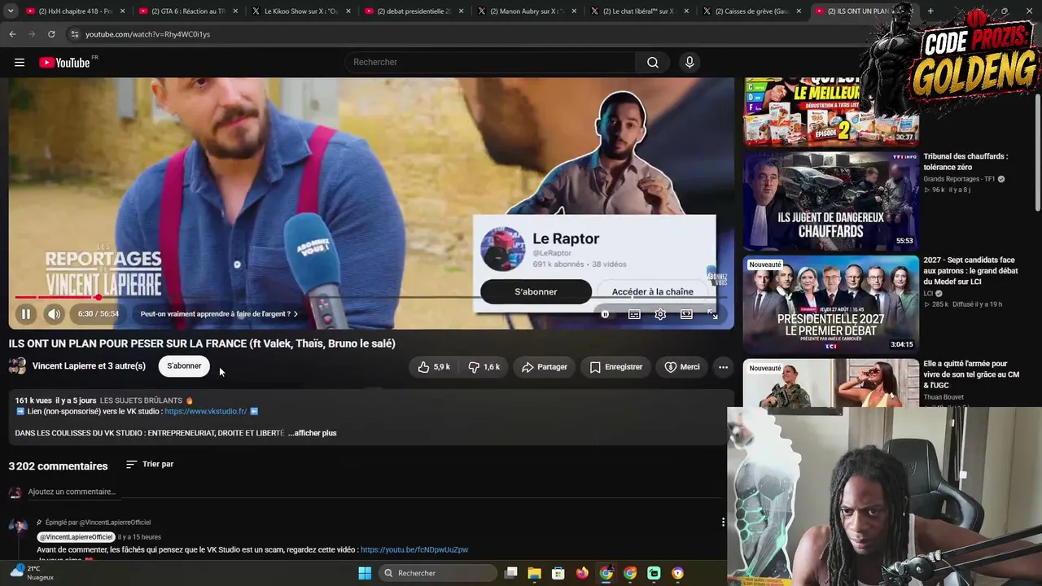The image size is (1042, 586).
Task: Open the video player settings gear
Action: 660,314
